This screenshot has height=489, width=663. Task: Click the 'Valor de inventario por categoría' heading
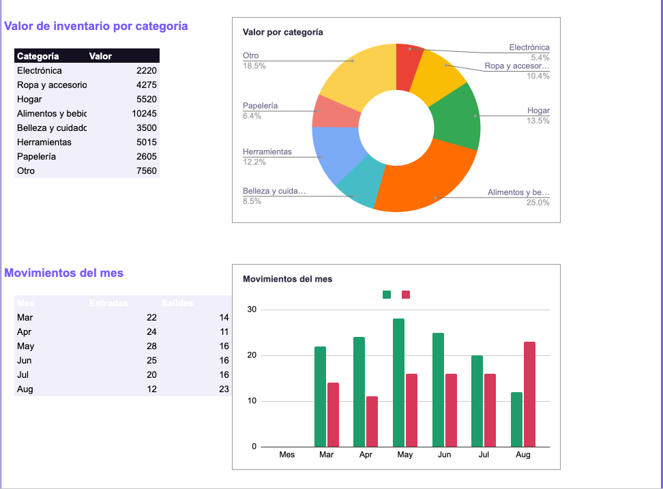tap(96, 26)
